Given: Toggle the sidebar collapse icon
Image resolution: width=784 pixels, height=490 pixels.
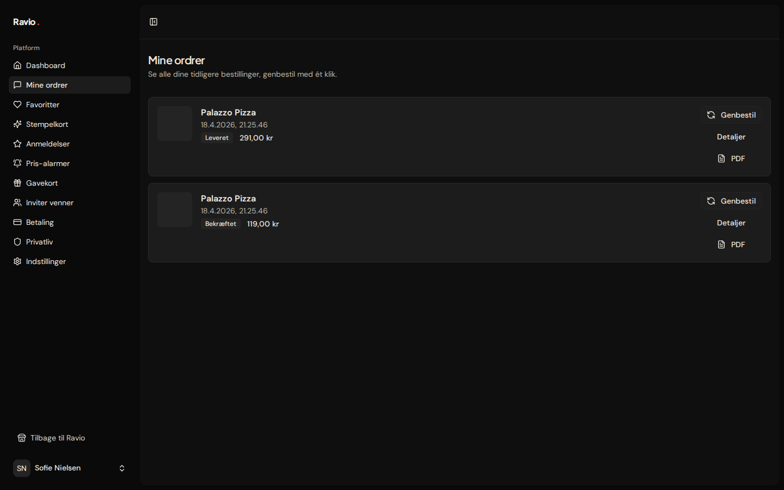Looking at the screenshot, I should [154, 22].
